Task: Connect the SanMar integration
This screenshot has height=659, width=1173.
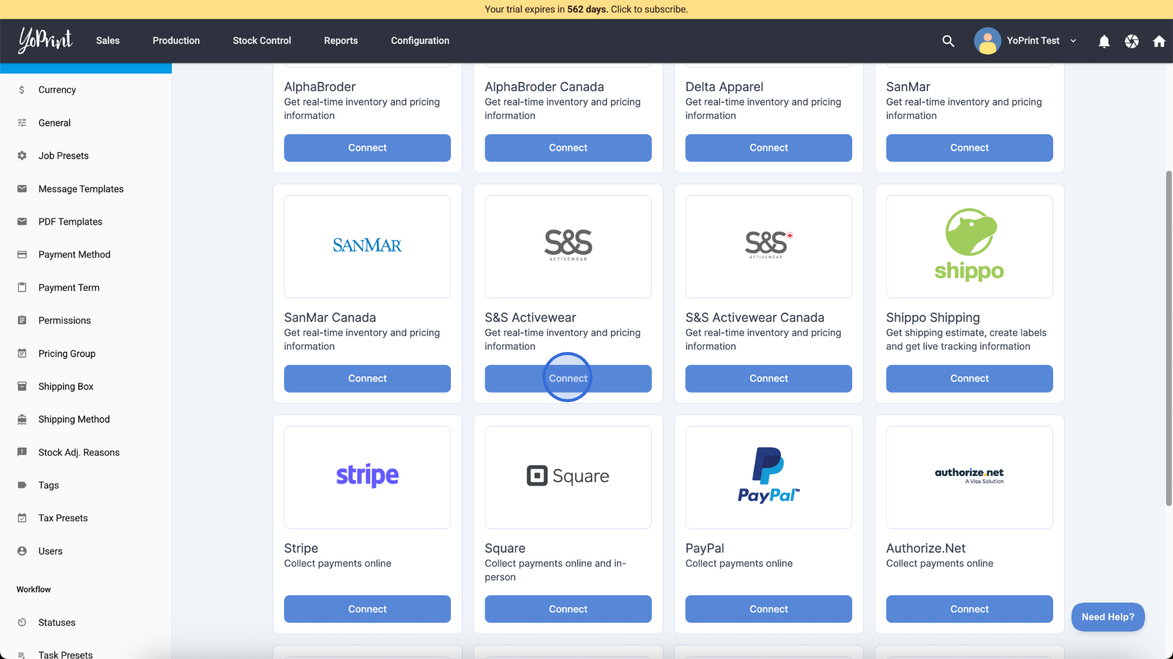Action: coord(970,148)
